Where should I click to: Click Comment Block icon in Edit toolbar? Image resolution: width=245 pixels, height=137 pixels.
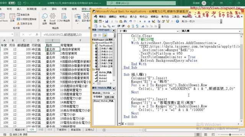click(133, 26)
